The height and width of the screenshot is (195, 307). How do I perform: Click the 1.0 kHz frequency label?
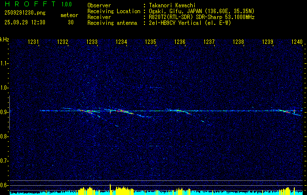coord(4,88)
